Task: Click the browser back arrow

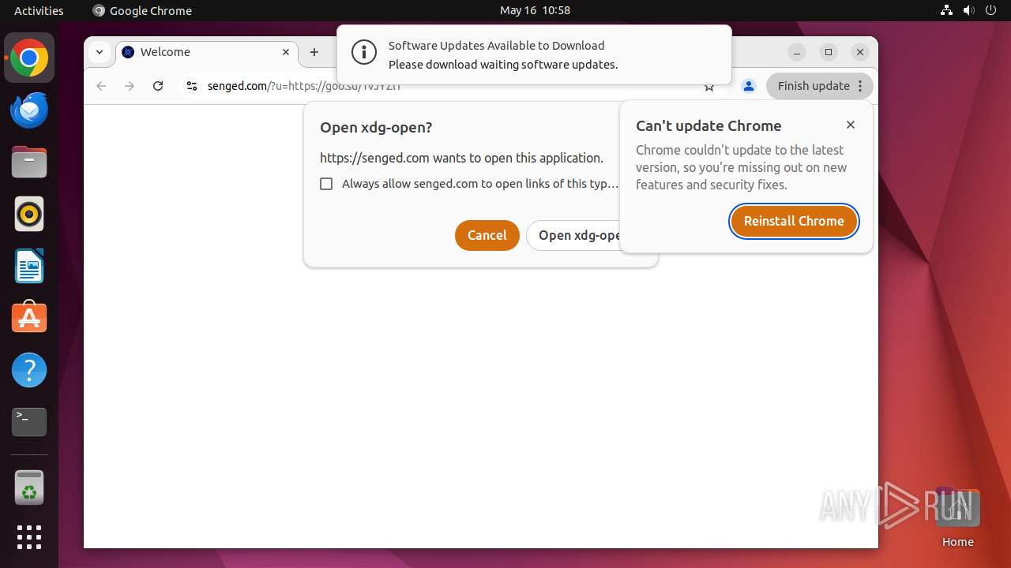Action: click(101, 86)
